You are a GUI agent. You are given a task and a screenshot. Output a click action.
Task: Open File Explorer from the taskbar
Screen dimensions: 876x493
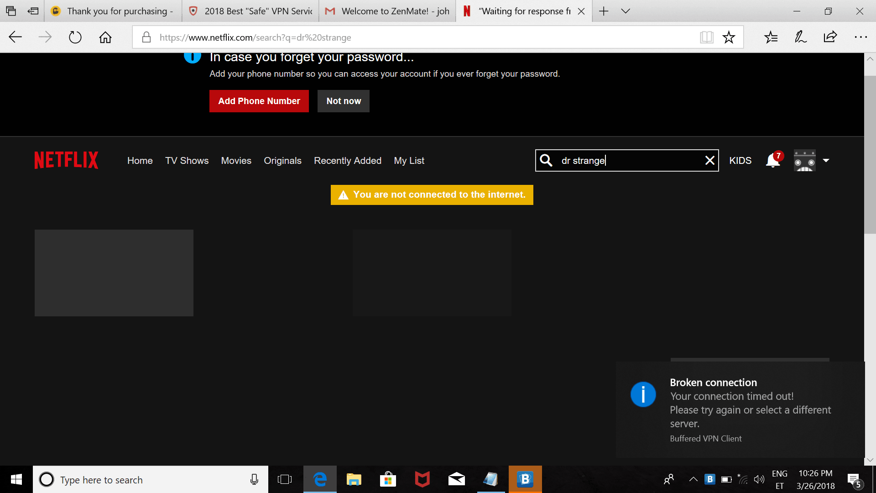click(354, 479)
